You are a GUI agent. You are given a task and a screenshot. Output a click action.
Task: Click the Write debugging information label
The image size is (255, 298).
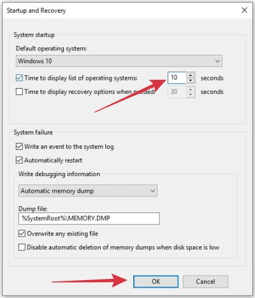(59, 174)
